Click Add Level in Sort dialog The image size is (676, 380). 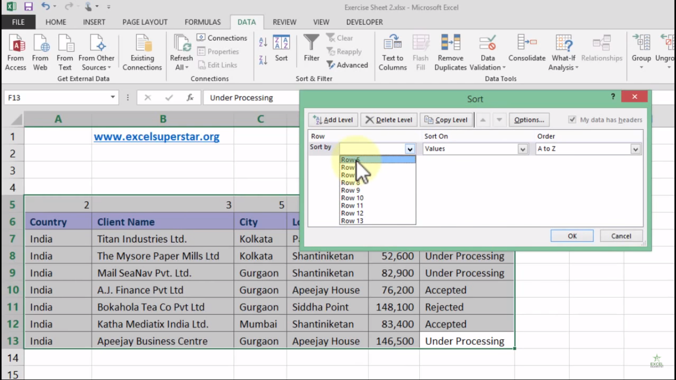tap(334, 120)
